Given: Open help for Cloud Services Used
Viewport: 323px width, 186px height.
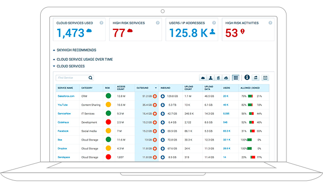Looking at the screenshot, I should tap(101, 23).
